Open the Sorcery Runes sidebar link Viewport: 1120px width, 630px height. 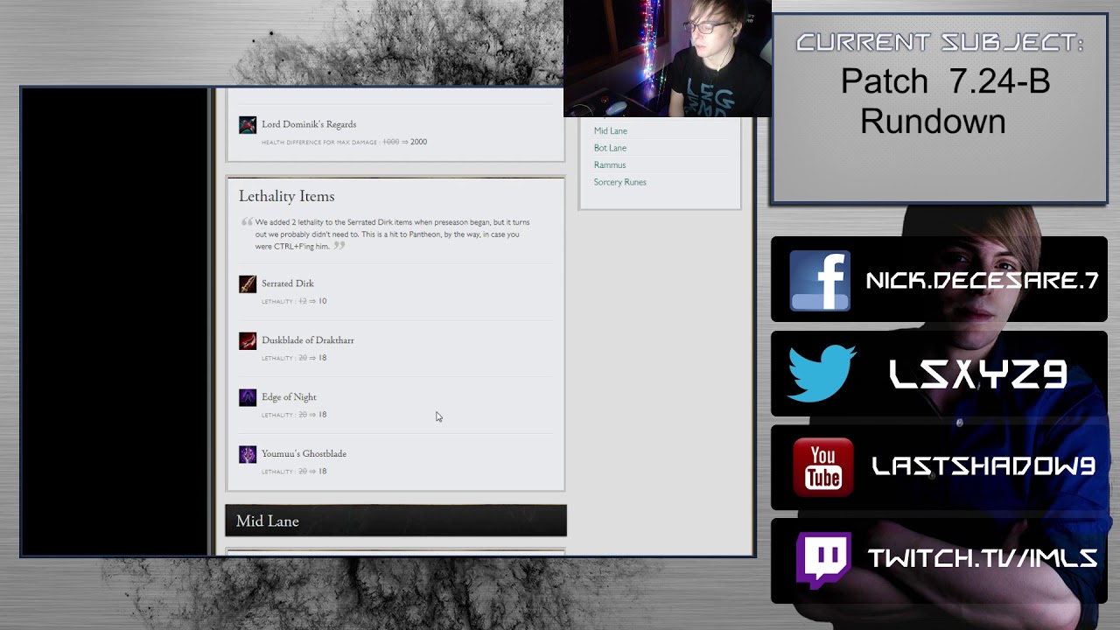tap(620, 182)
